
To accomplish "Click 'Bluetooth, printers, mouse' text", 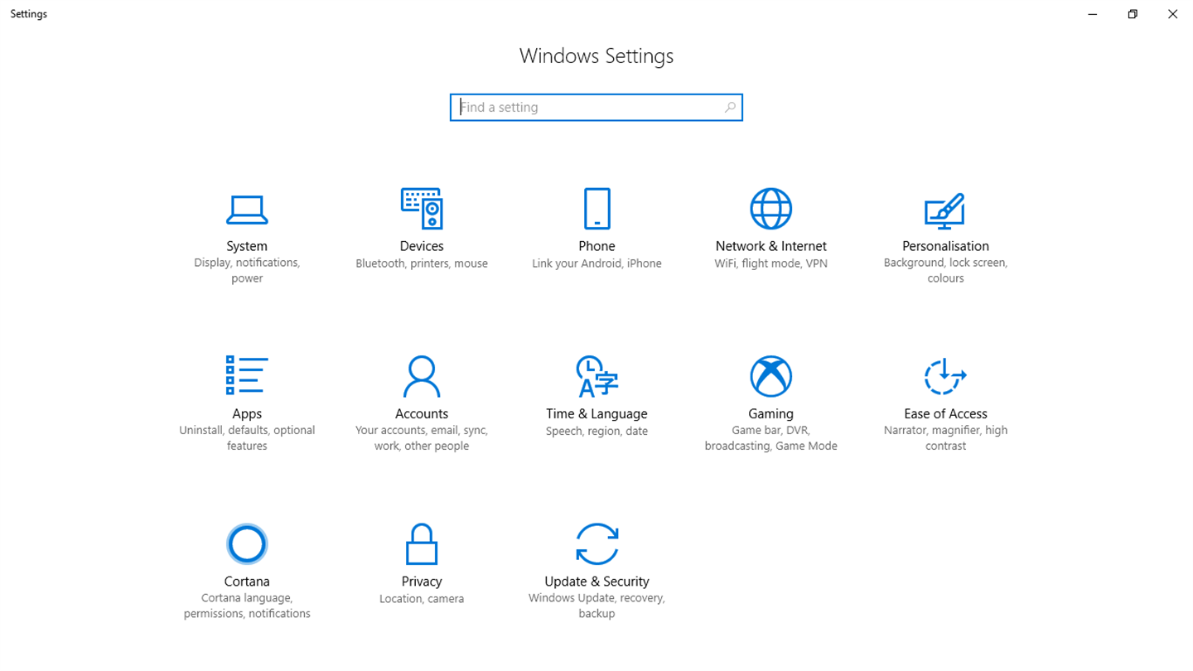I will 422,263.
